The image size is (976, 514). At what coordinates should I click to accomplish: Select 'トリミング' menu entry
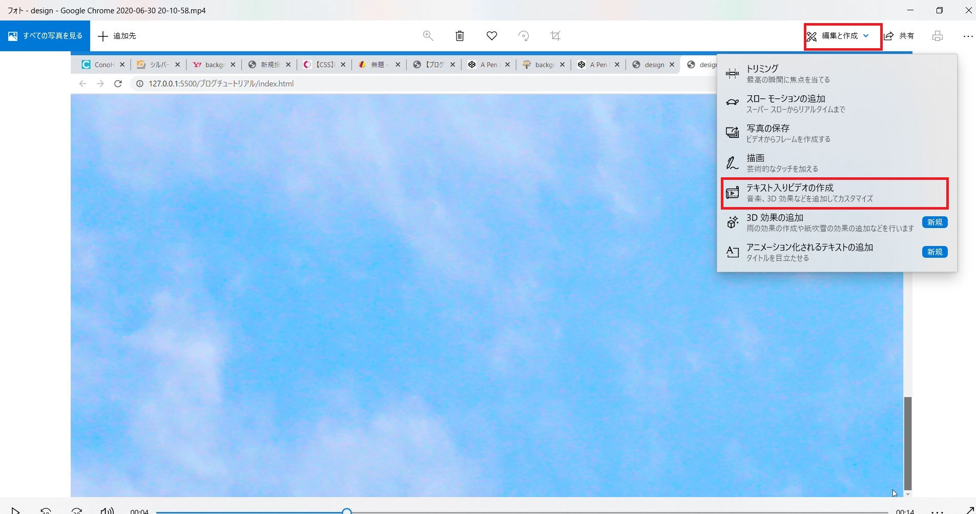pos(837,74)
